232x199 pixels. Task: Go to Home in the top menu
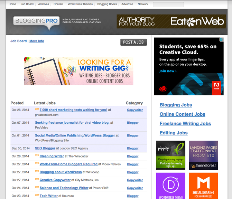pyautogui.click(x=12, y=4)
